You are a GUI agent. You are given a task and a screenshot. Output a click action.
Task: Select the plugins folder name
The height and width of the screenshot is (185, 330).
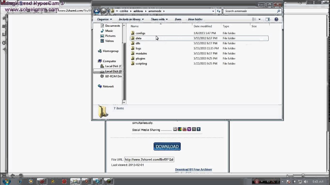141,59
